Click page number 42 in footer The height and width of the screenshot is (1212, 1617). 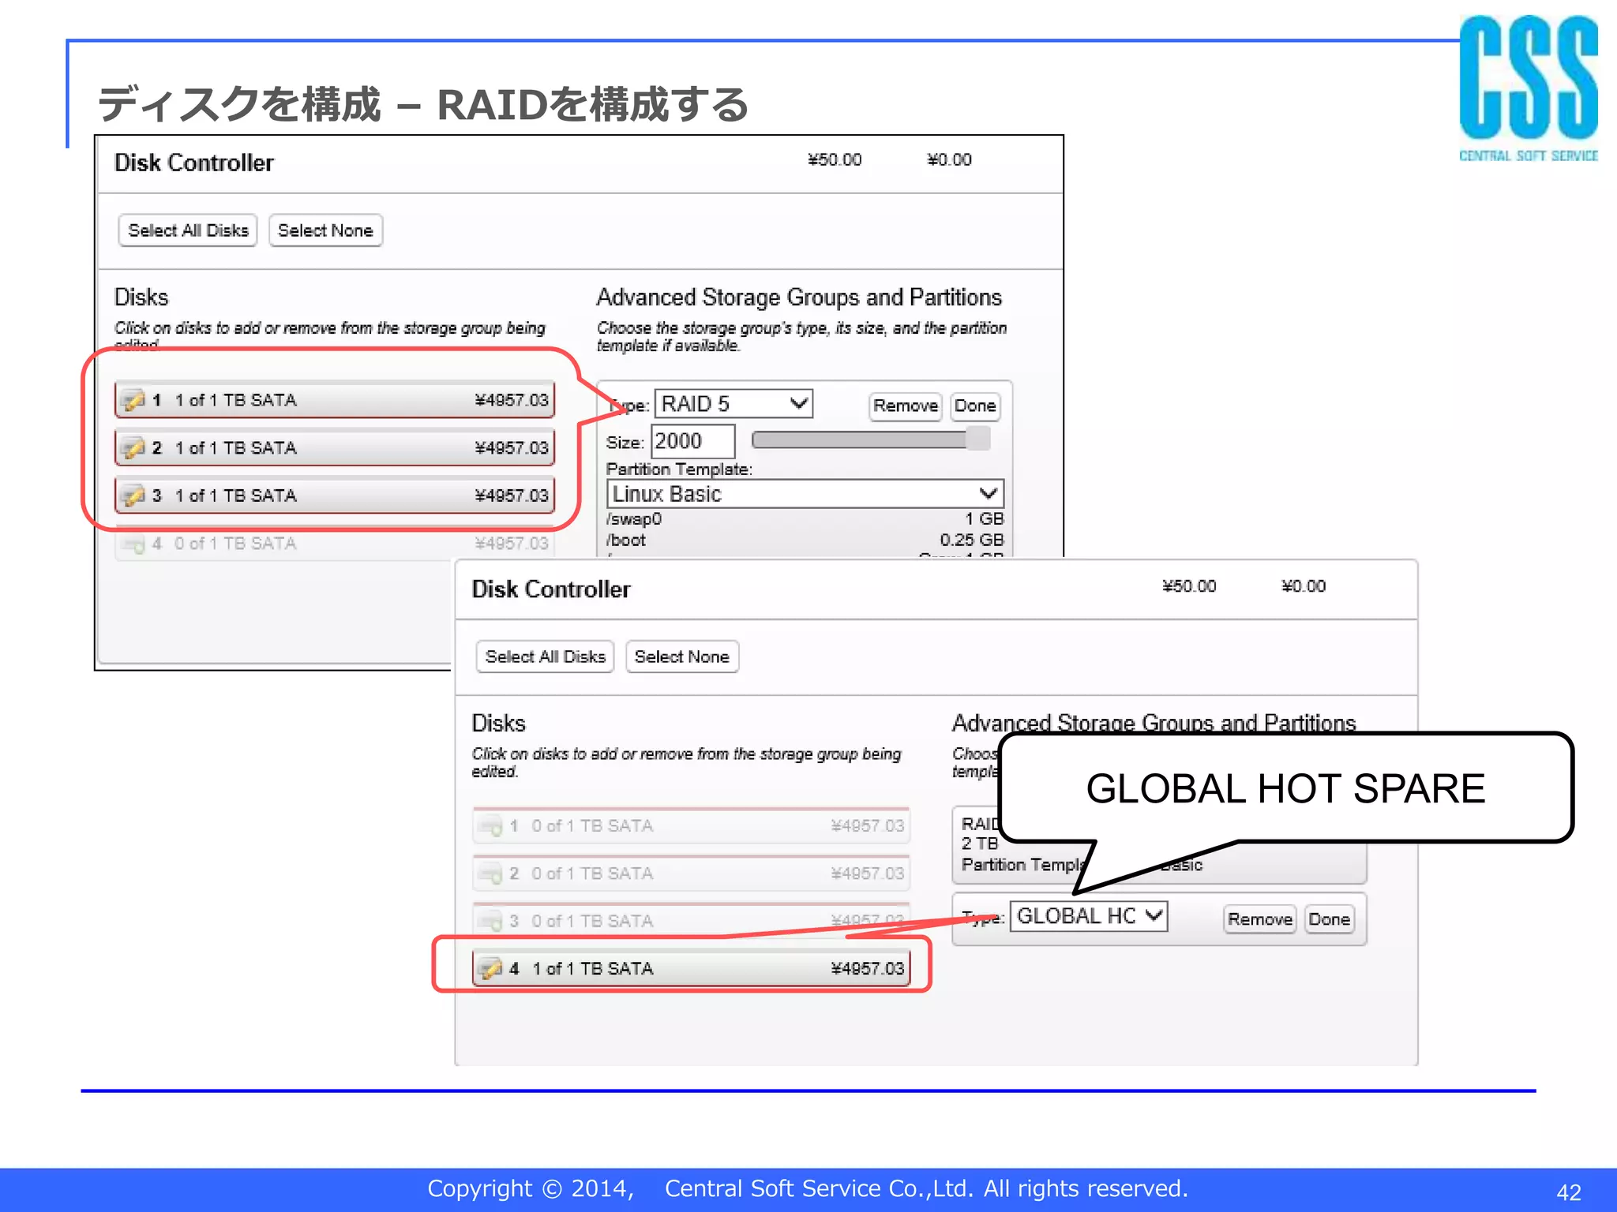coord(1569,1192)
